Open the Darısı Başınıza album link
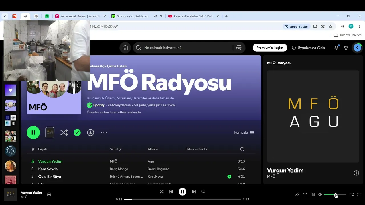365x205 pixels. (x=158, y=169)
